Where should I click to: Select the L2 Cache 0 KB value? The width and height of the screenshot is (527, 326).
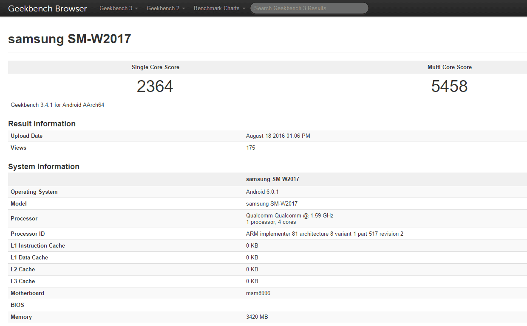click(252, 270)
